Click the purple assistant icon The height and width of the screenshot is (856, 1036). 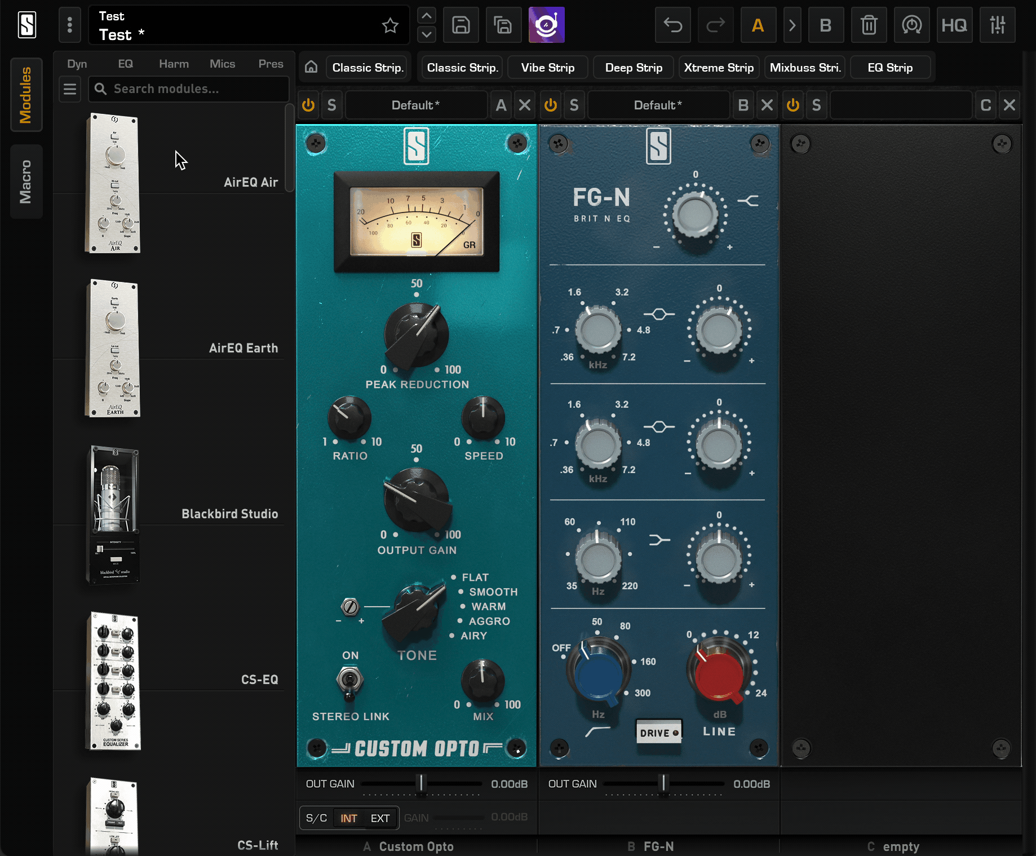pyautogui.click(x=546, y=25)
